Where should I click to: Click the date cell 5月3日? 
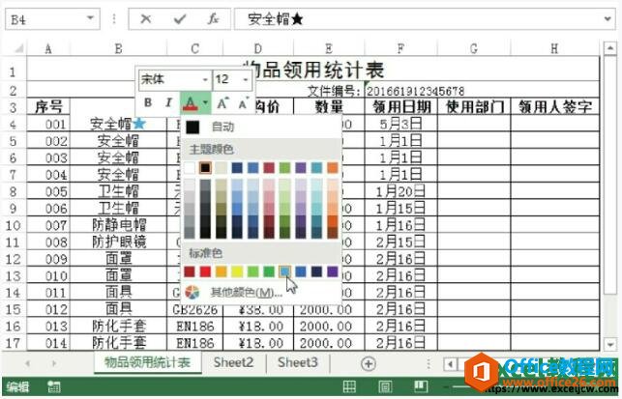401,124
